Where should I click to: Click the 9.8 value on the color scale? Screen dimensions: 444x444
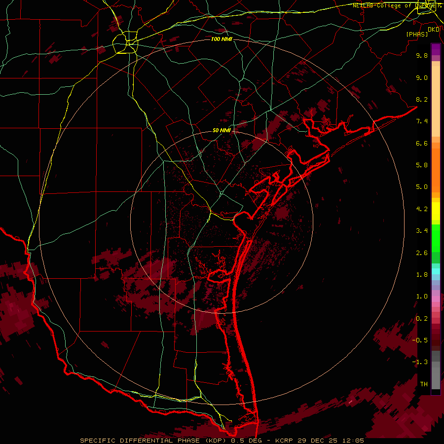[x=422, y=55]
